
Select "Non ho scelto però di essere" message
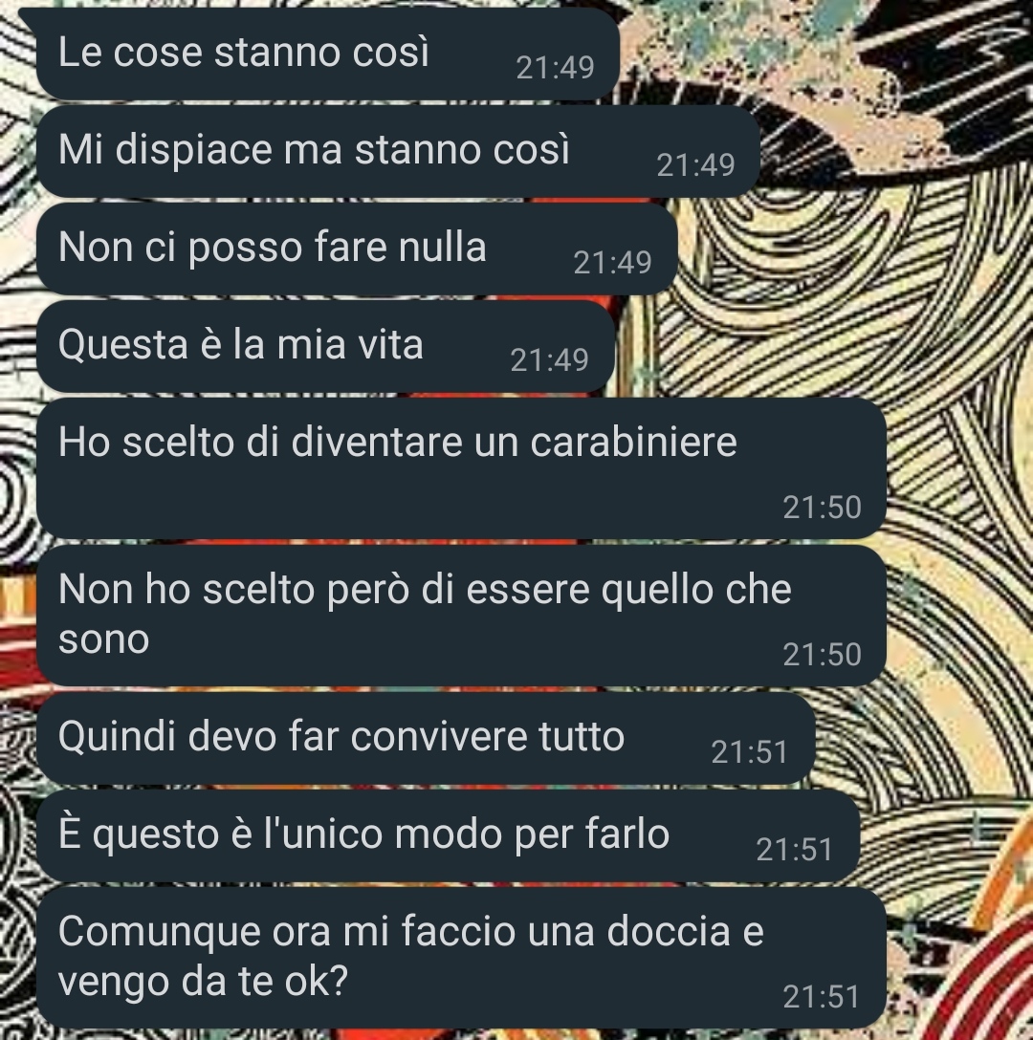click(461, 616)
